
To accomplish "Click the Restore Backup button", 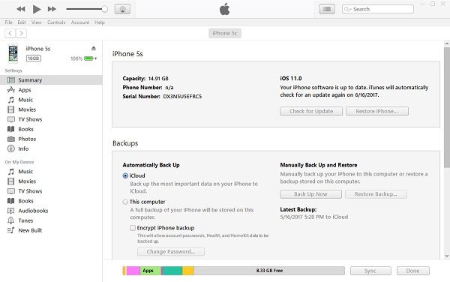I will pos(376,194).
